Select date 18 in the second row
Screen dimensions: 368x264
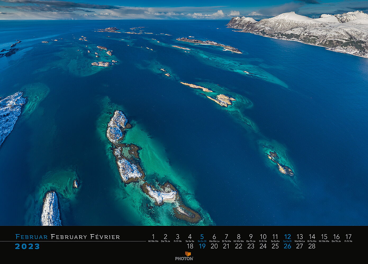click(190, 246)
